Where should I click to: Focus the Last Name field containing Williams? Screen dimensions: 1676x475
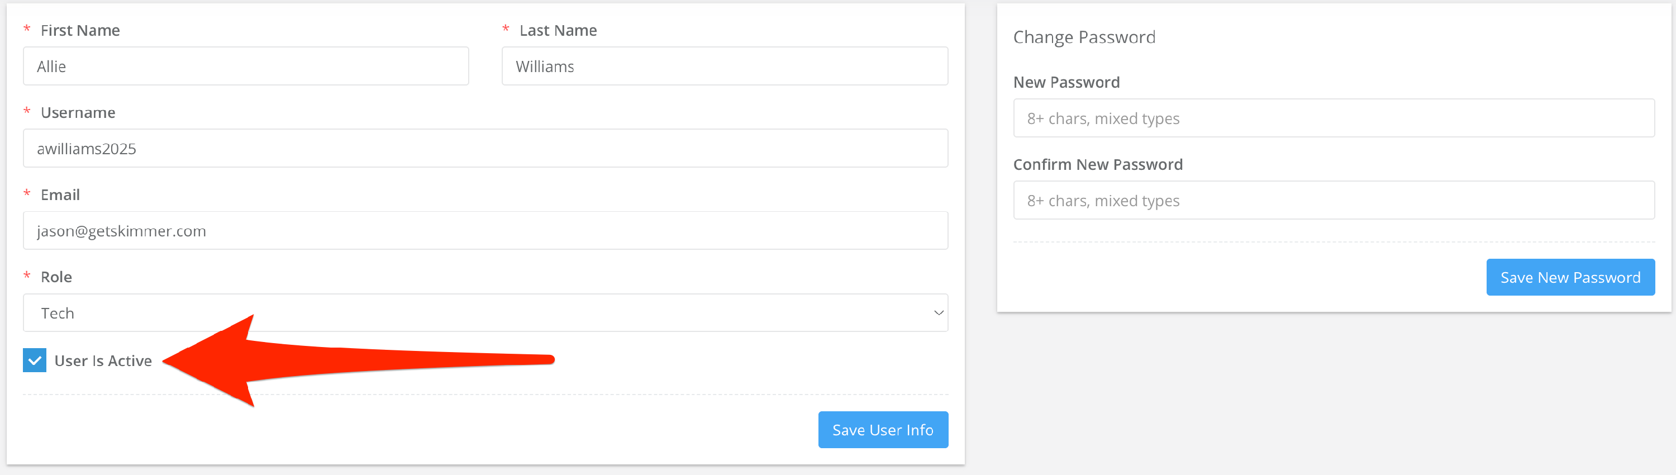click(x=724, y=66)
